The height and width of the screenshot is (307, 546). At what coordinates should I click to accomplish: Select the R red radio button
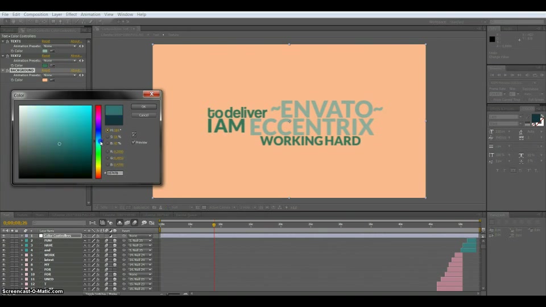[107, 151]
